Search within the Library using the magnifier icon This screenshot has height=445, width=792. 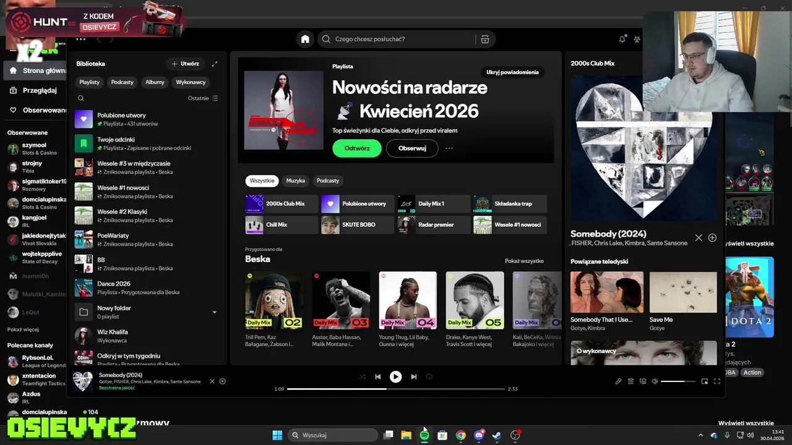81,98
